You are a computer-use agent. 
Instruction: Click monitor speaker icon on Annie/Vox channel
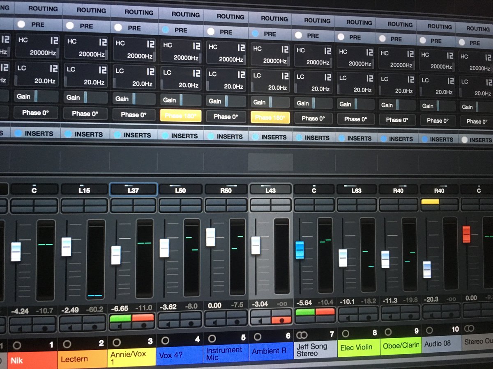[120, 326]
